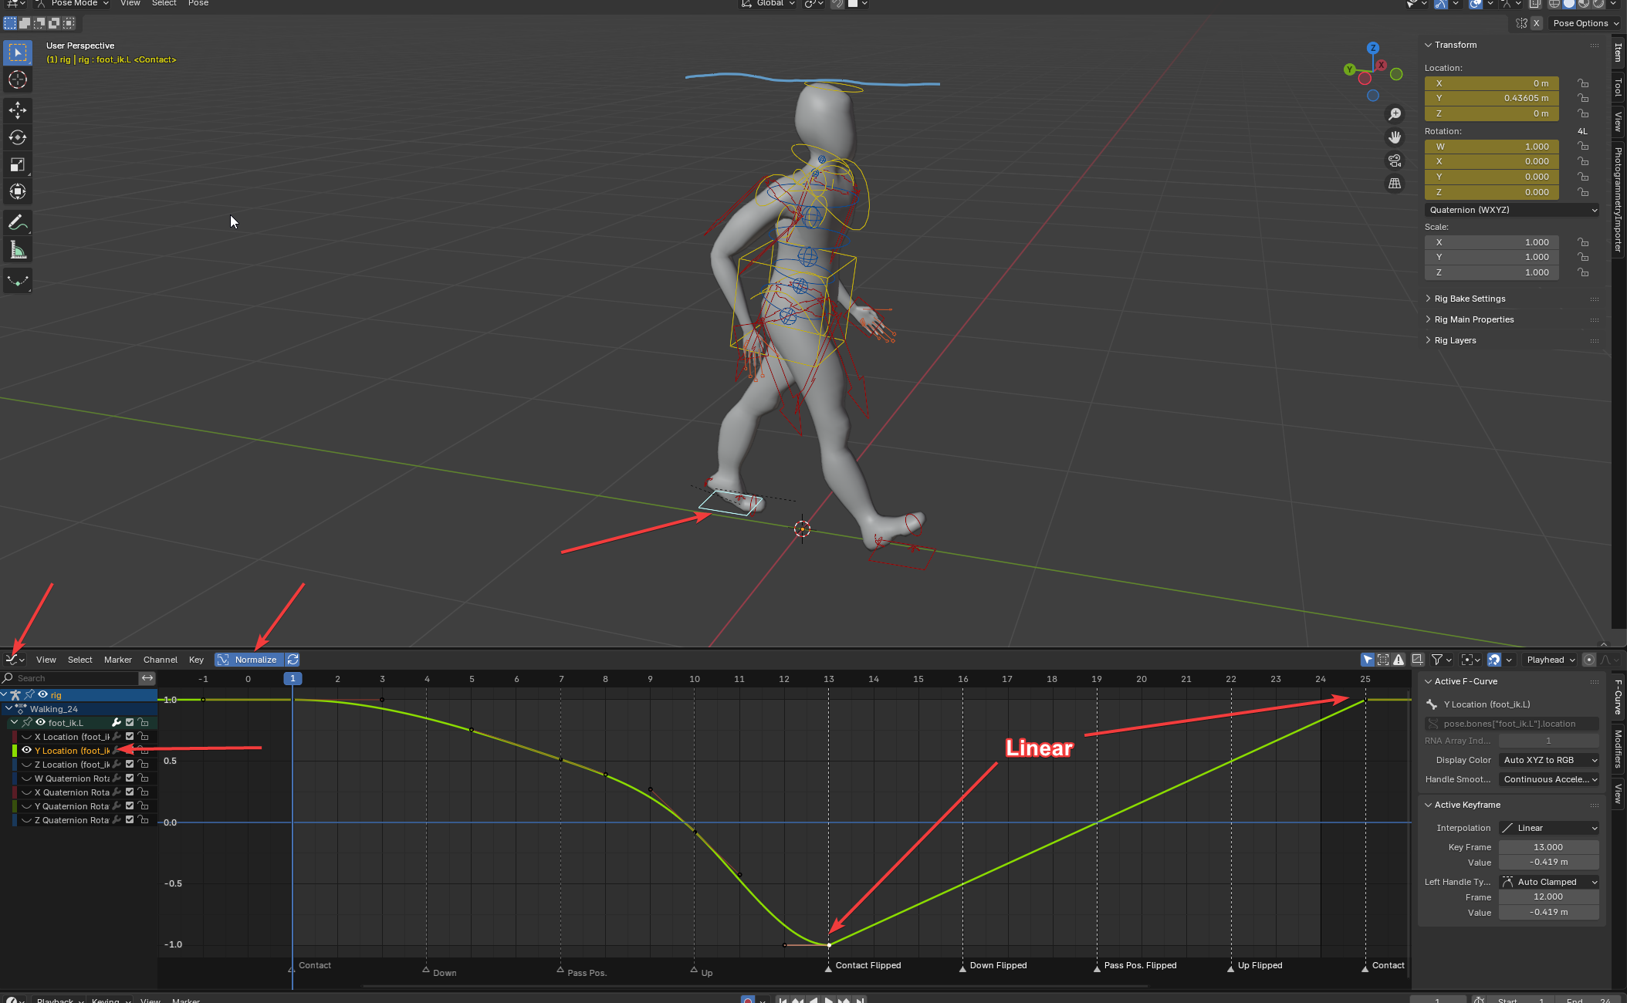Activate the Annotate pencil tool

pyautogui.click(x=17, y=223)
